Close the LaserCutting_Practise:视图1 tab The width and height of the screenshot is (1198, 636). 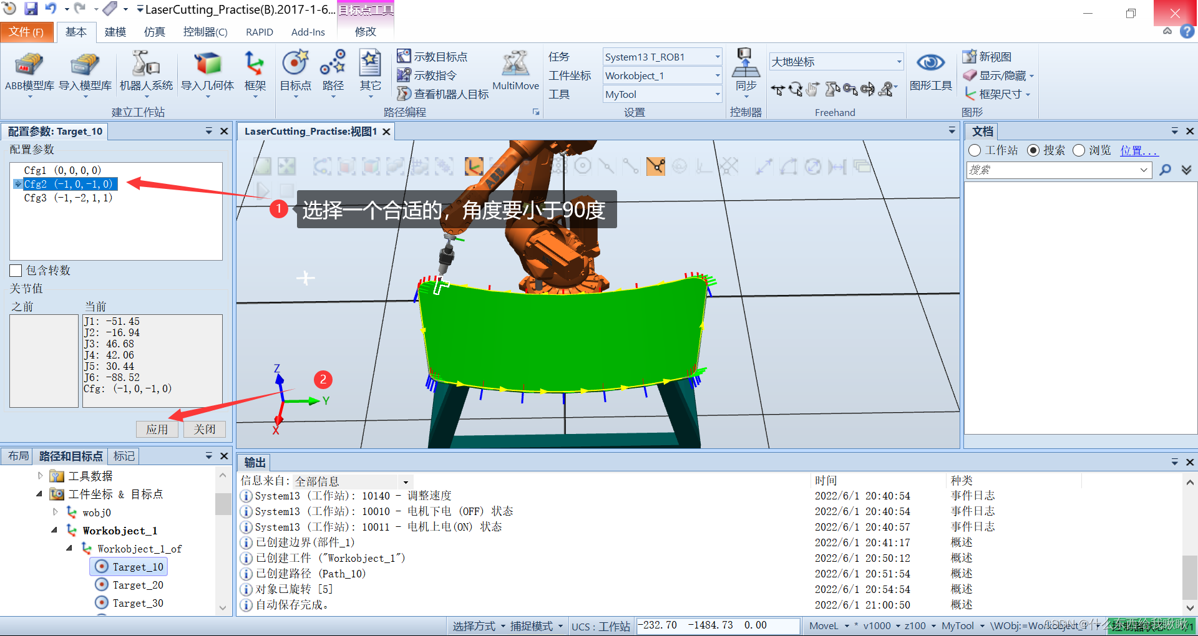coord(387,132)
